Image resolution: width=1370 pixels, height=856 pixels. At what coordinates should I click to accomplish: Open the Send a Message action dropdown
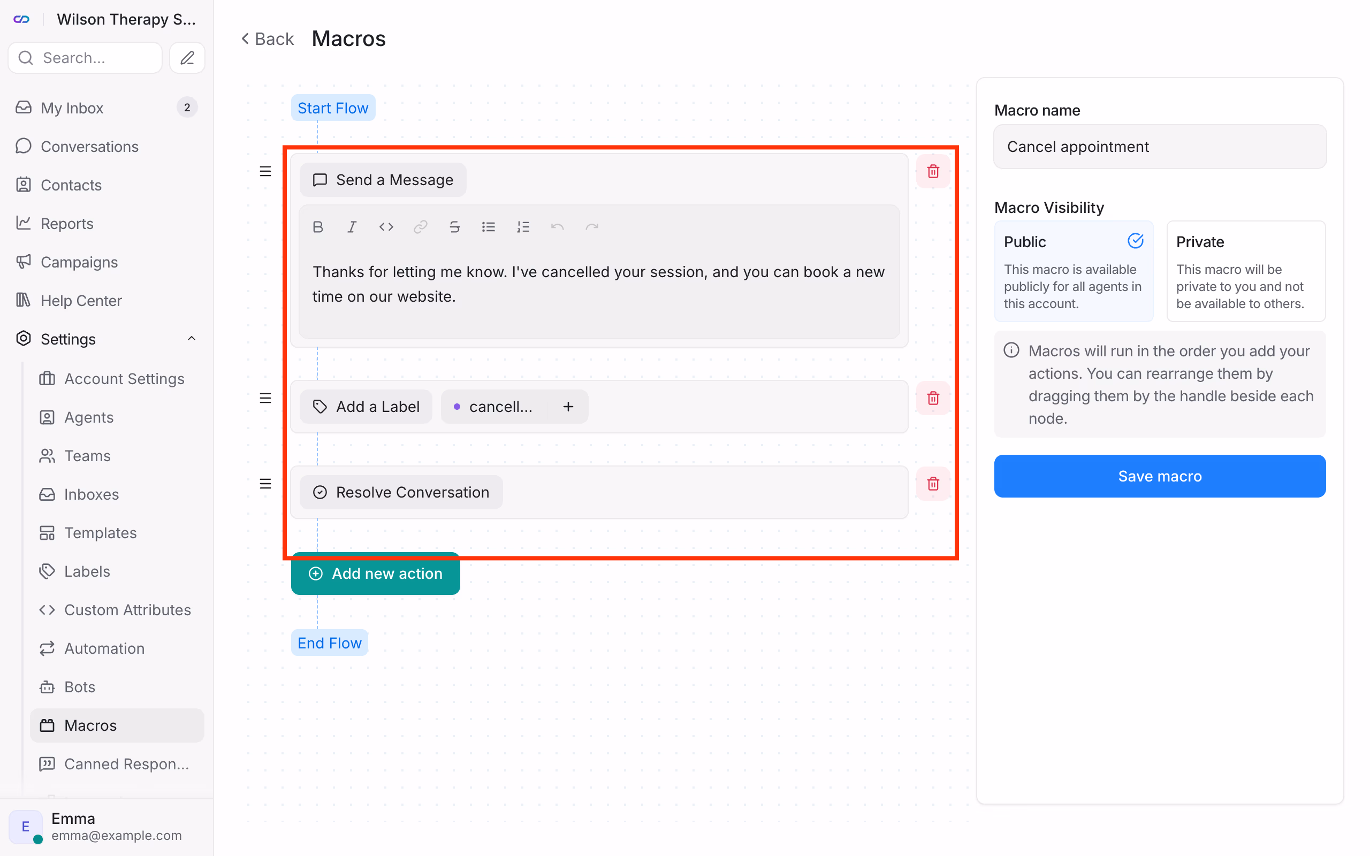[x=383, y=180]
